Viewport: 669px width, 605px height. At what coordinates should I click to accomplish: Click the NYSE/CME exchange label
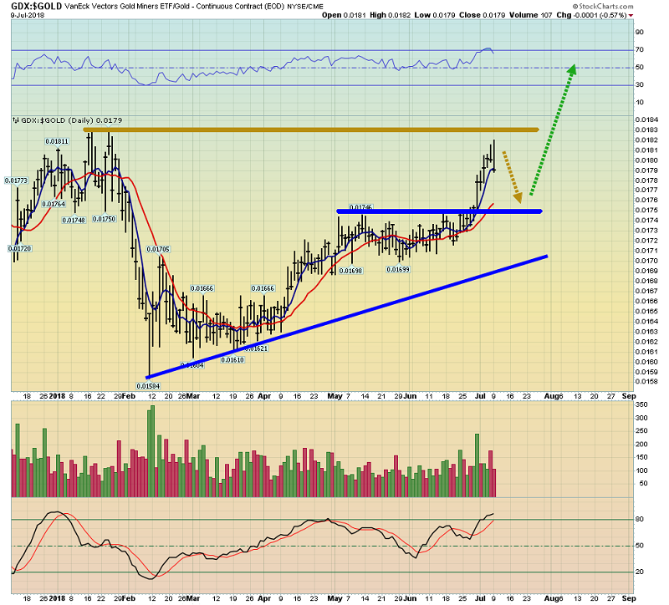305,7
